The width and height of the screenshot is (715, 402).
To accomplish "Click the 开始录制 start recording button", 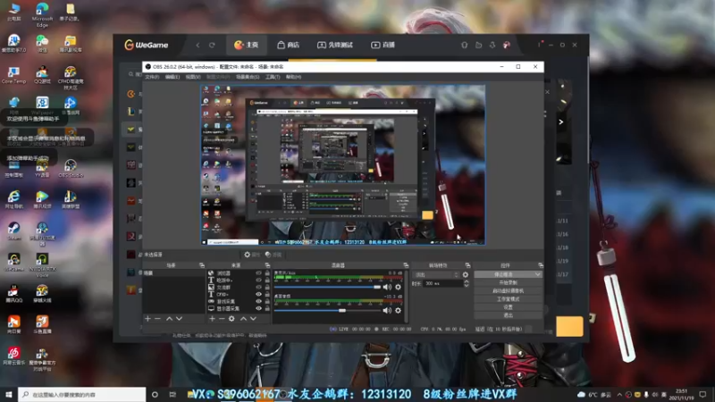I will point(508,282).
